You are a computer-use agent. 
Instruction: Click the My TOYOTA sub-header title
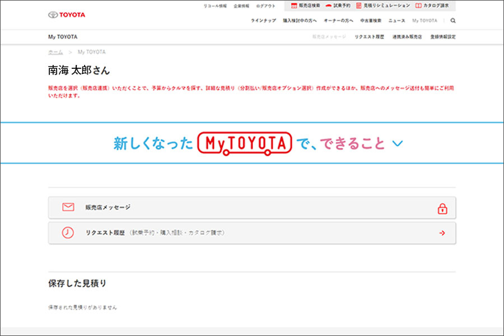(63, 37)
